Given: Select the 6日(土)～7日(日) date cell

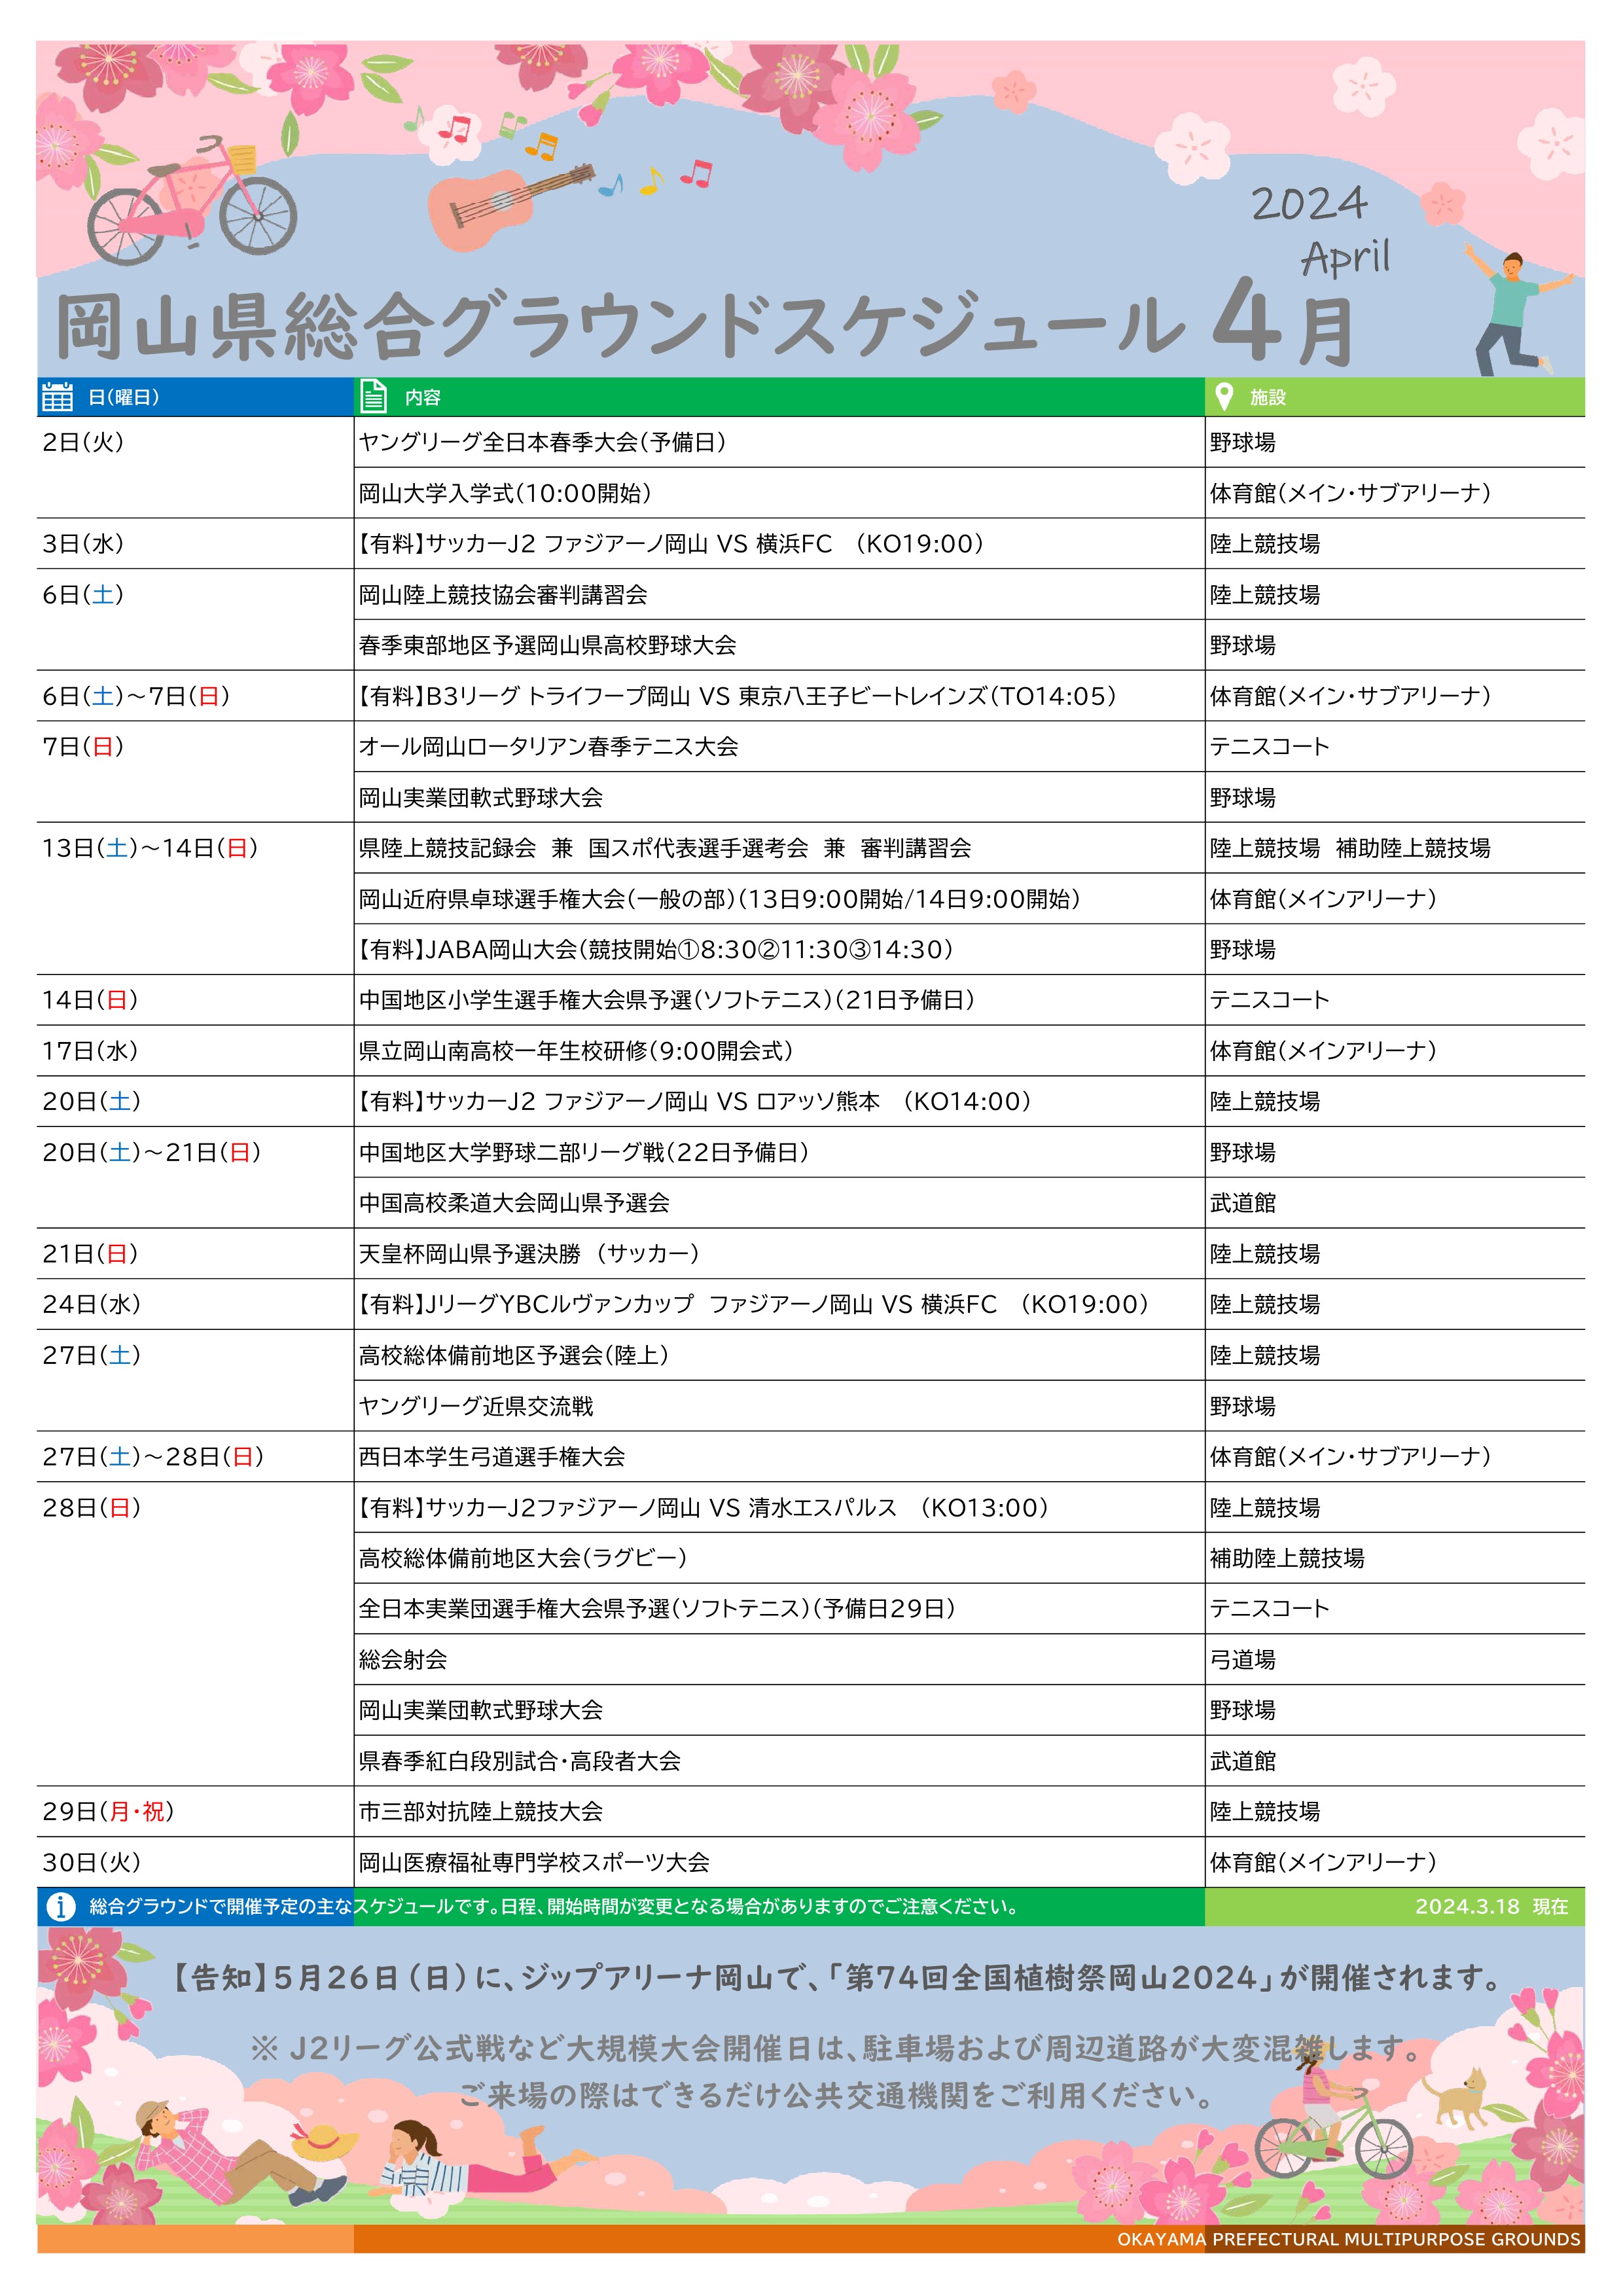Looking at the screenshot, I should coord(136,696).
